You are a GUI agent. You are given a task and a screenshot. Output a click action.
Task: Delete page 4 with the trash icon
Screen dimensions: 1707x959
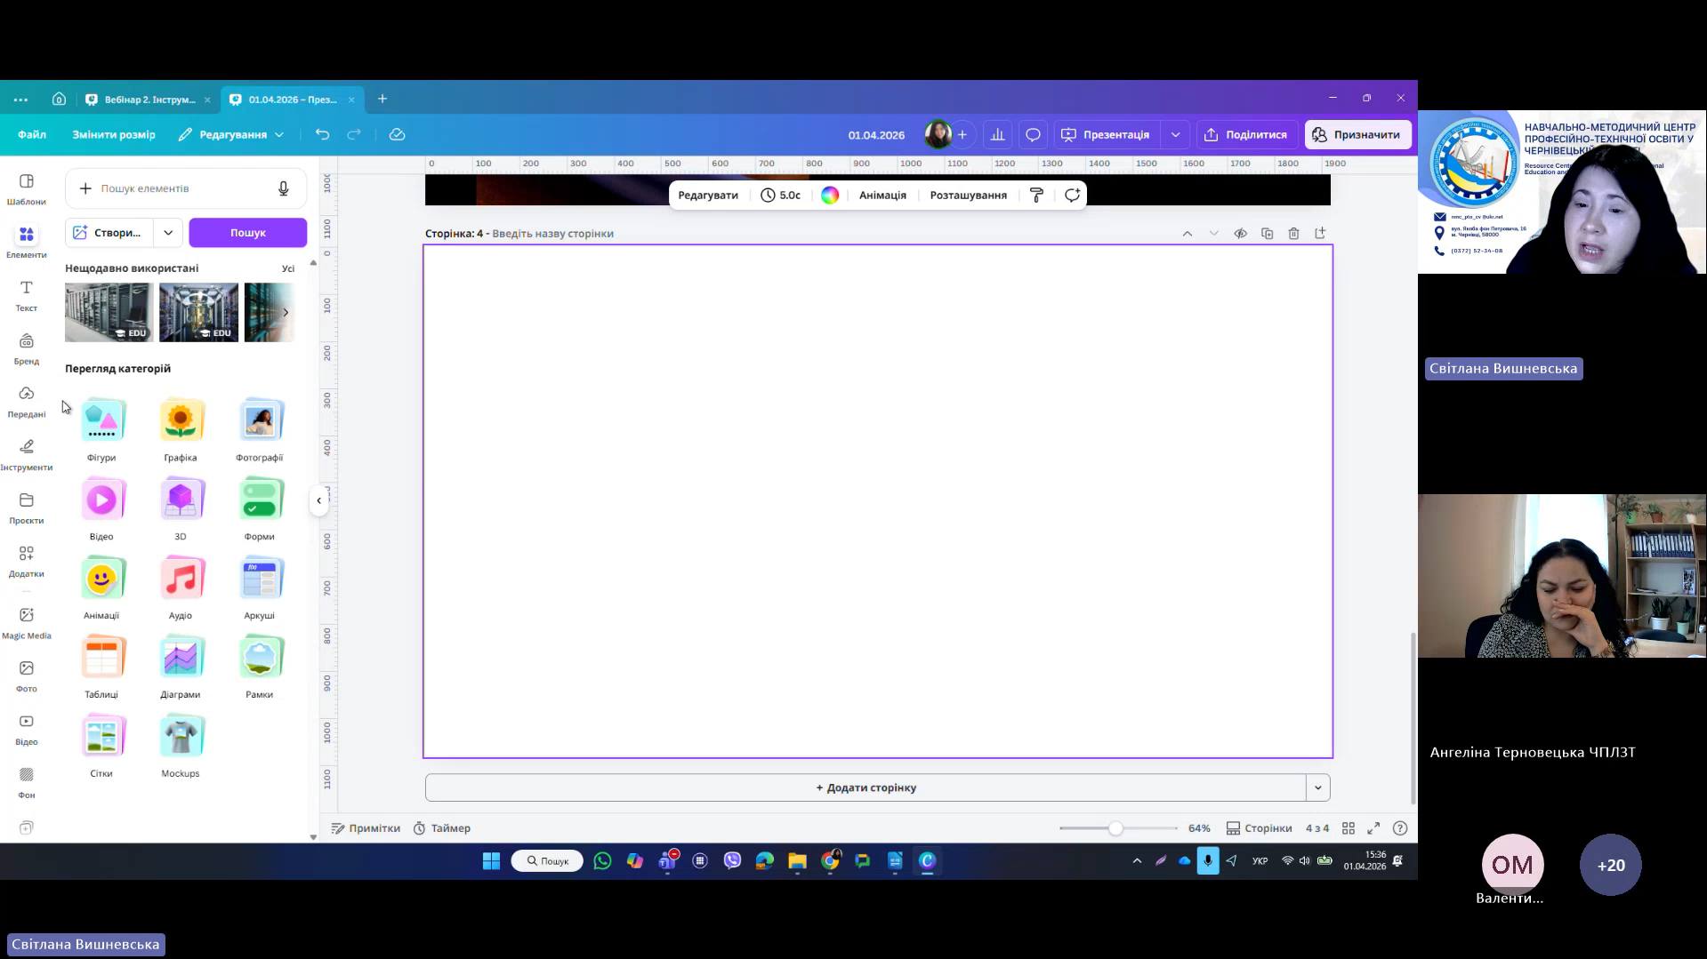[1293, 233]
